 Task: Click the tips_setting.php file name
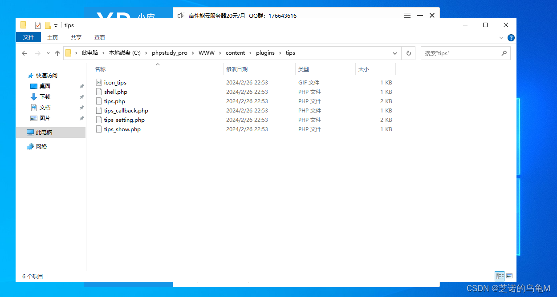tap(124, 120)
